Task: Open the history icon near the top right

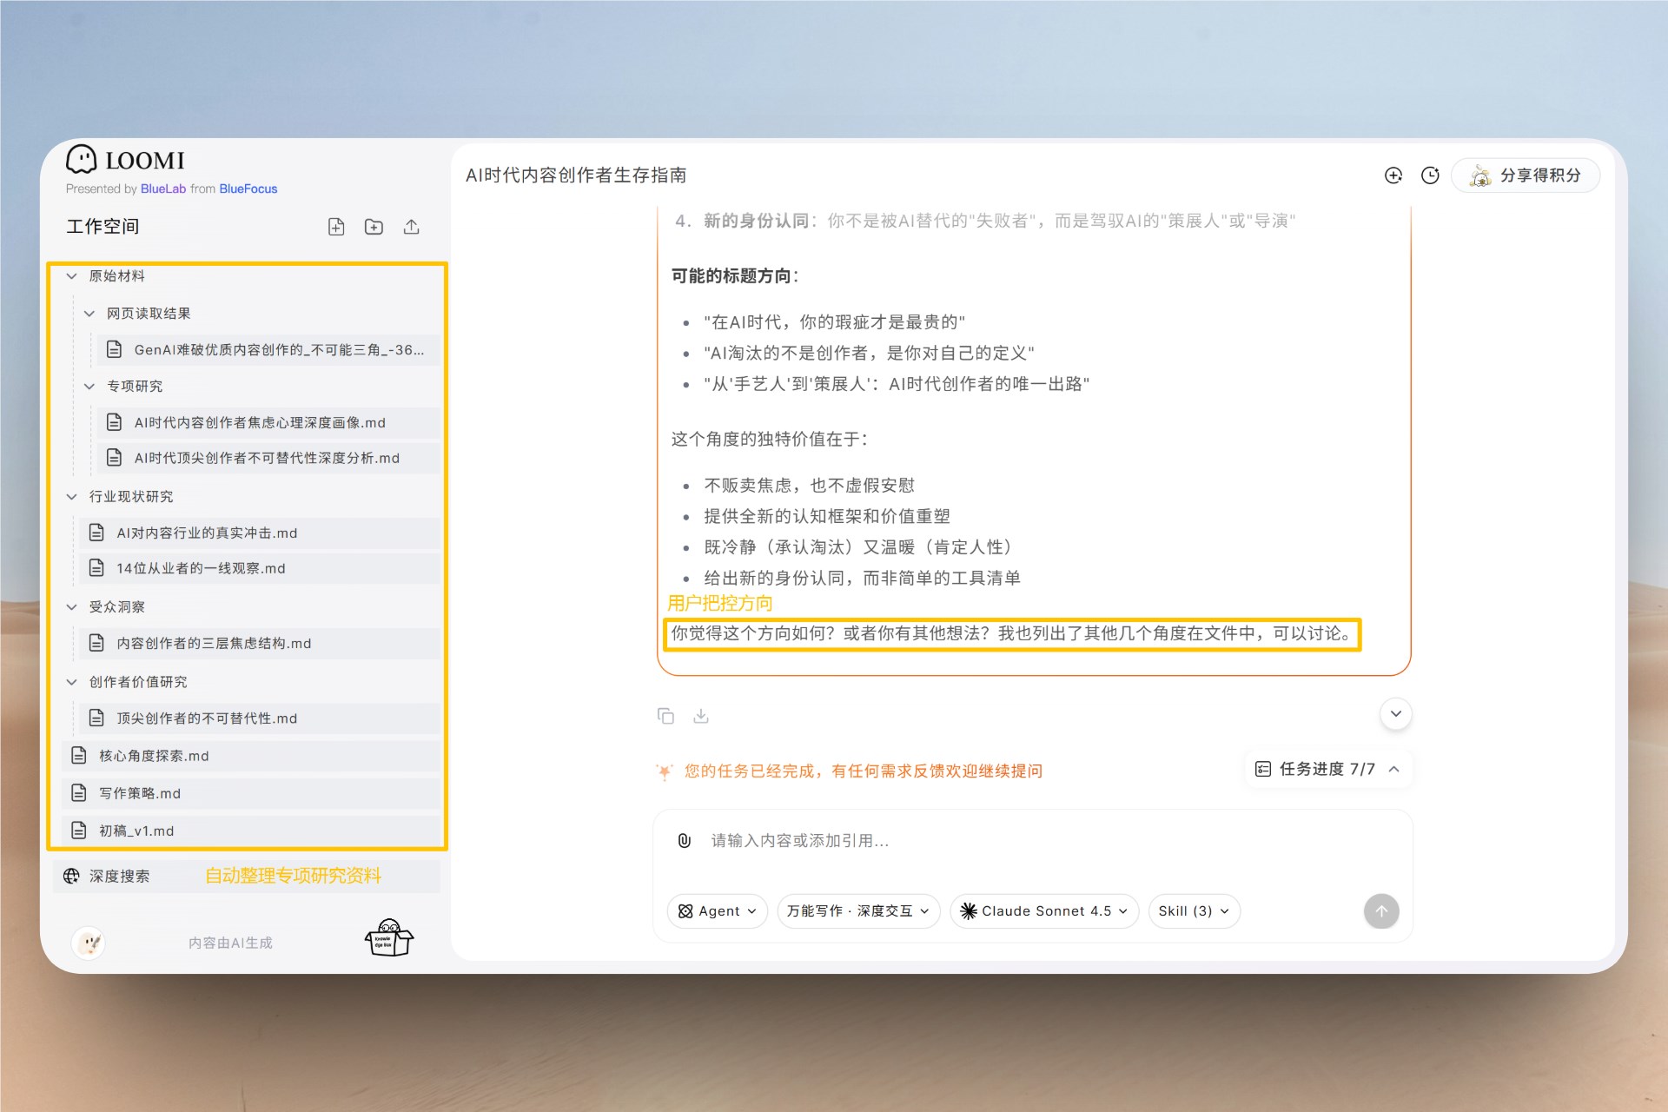Action: coord(1430,175)
